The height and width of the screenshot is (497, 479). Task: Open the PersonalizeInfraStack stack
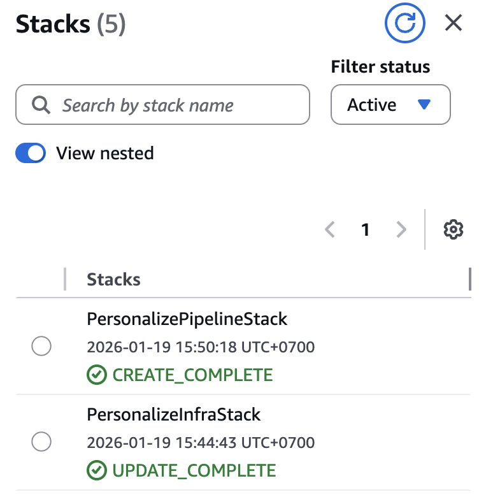click(x=174, y=414)
